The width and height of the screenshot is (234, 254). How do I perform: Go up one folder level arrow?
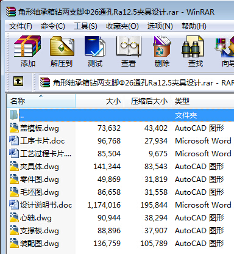(18, 81)
